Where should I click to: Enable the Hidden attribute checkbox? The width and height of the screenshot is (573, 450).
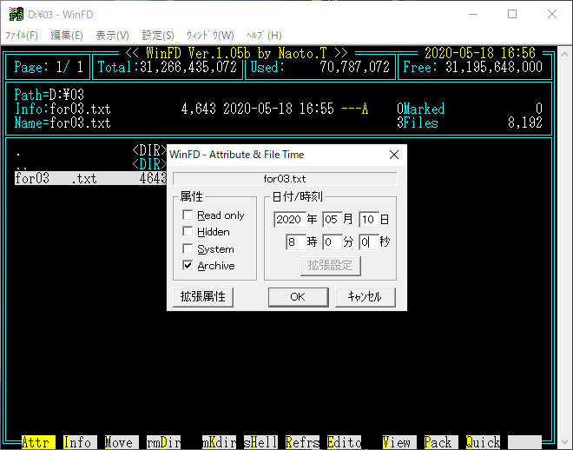[x=188, y=232]
